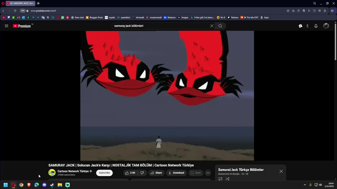Open Opera tab search magnifier
Viewport: 337px width, 189px height.
click(x=315, y=3)
